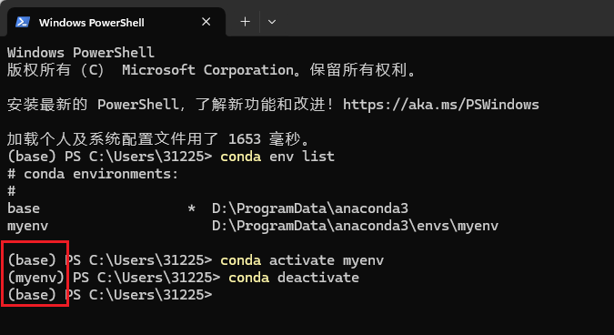The image size is (614, 335).
Task: Click the anaconda3\envs\myenv path text
Action: pyautogui.click(x=355, y=226)
